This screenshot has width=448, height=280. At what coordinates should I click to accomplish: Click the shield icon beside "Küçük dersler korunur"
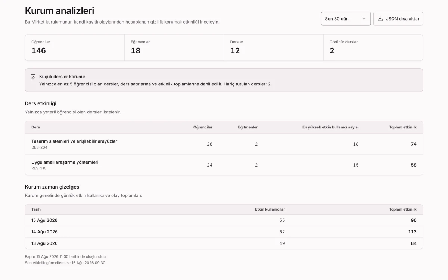point(33,77)
